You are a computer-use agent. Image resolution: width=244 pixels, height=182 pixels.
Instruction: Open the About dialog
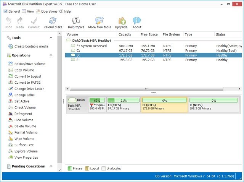[137, 23]
